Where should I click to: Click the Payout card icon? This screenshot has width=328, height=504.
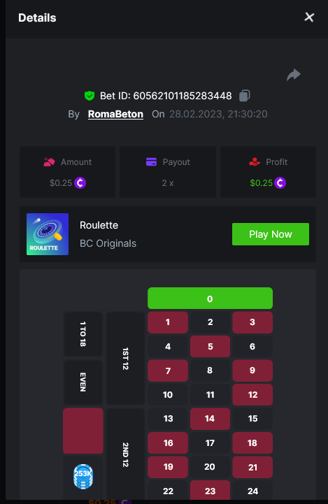tap(151, 161)
